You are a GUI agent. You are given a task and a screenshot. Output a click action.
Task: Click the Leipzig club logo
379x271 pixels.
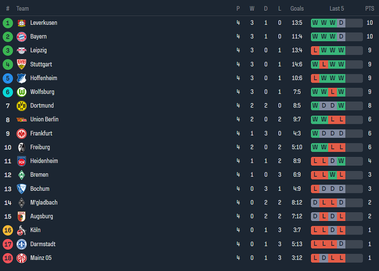click(21, 51)
